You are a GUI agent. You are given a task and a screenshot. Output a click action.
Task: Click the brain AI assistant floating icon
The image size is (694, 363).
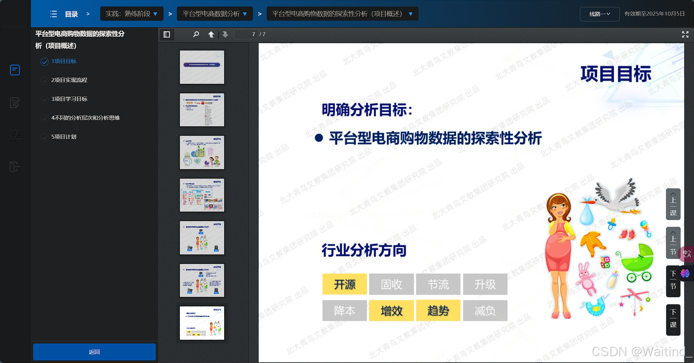coord(685,273)
